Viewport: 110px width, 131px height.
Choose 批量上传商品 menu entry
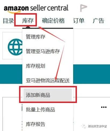point(40,109)
